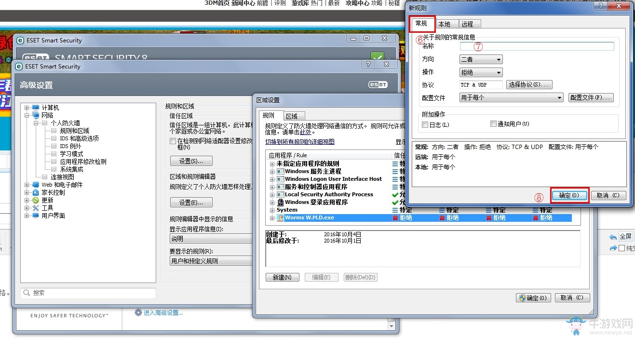
Task: Click the Windows 登录应用程序 app icon
Action: 280,203
